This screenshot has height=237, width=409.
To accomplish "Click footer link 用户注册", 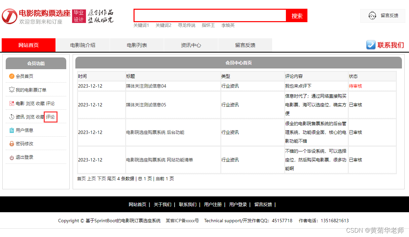I will pos(213,204).
